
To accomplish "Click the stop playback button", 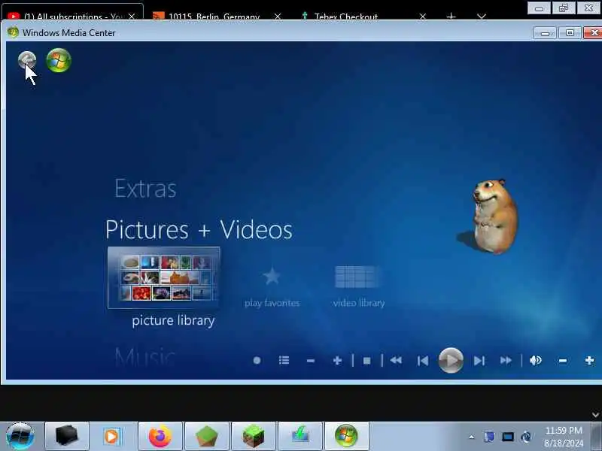I will coord(366,361).
